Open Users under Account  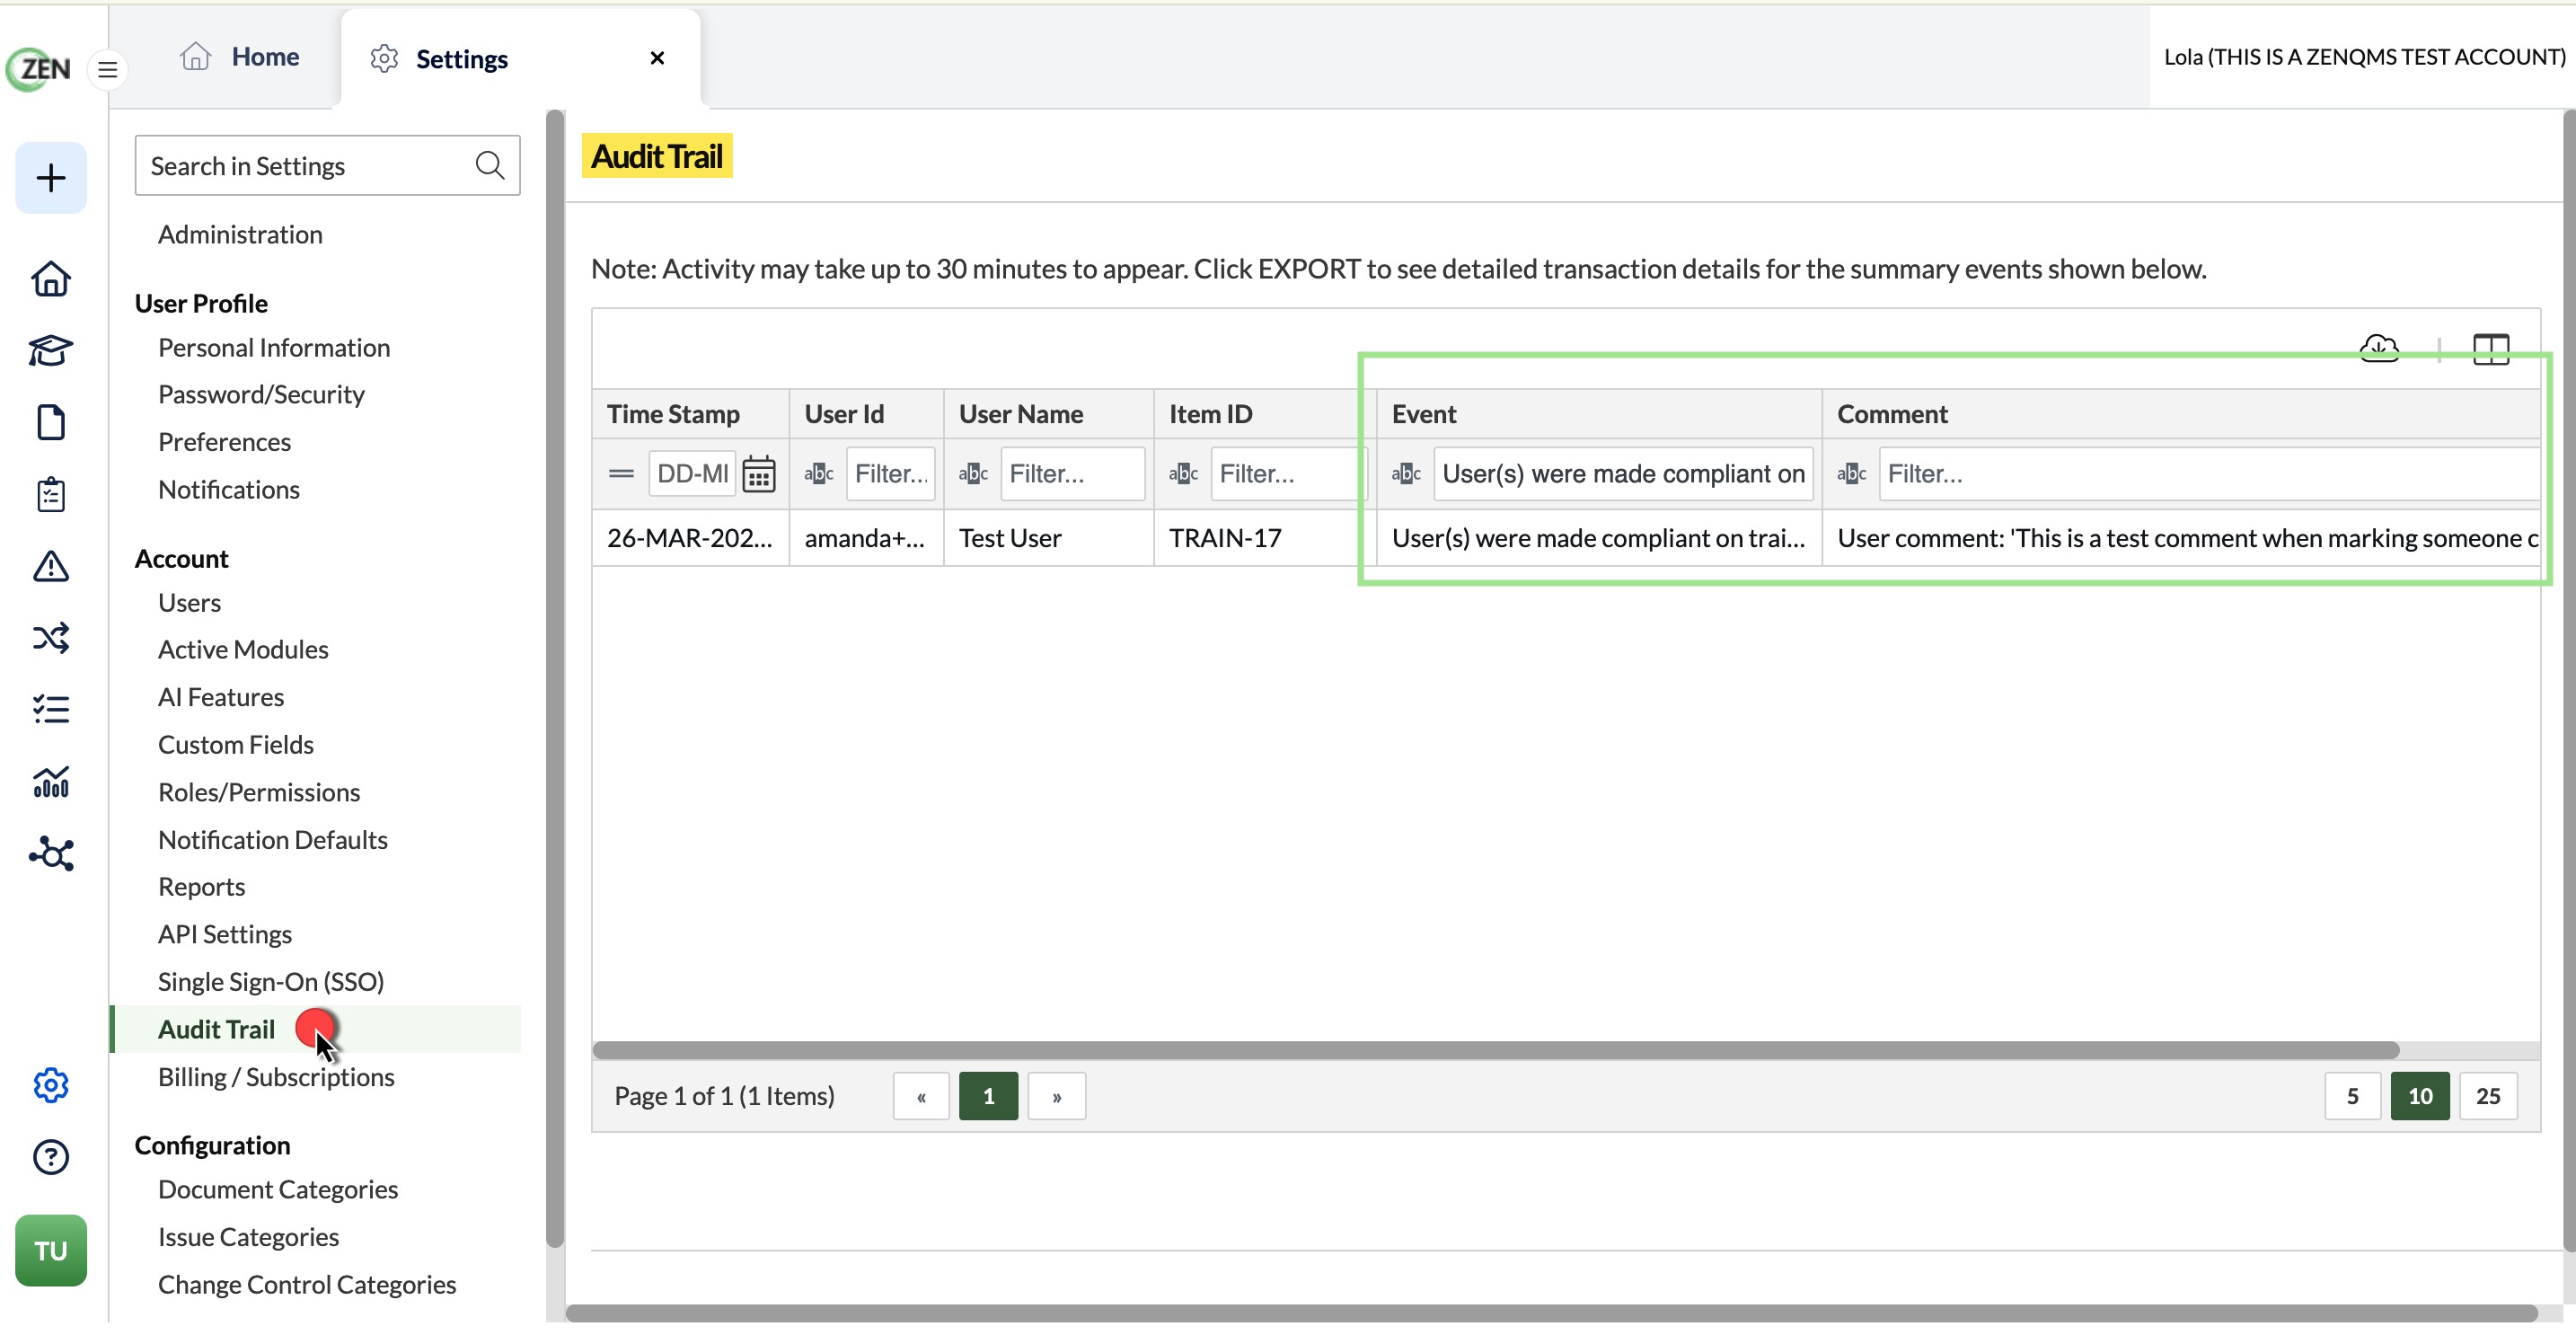pyautogui.click(x=189, y=605)
